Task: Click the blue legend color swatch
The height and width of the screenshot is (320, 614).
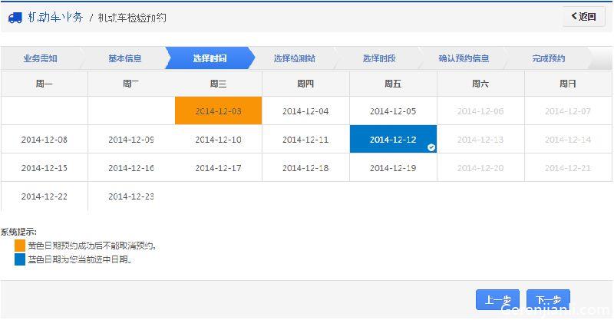Action: [x=20, y=259]
